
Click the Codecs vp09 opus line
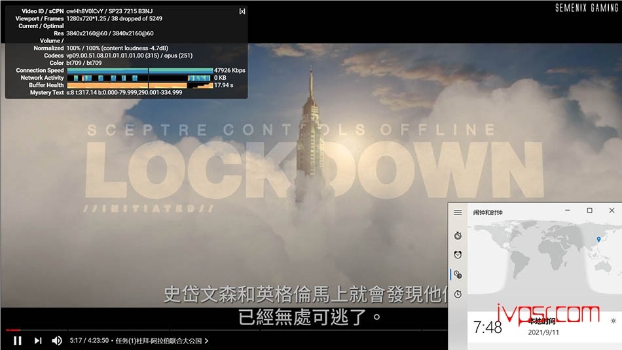[130, 56]
